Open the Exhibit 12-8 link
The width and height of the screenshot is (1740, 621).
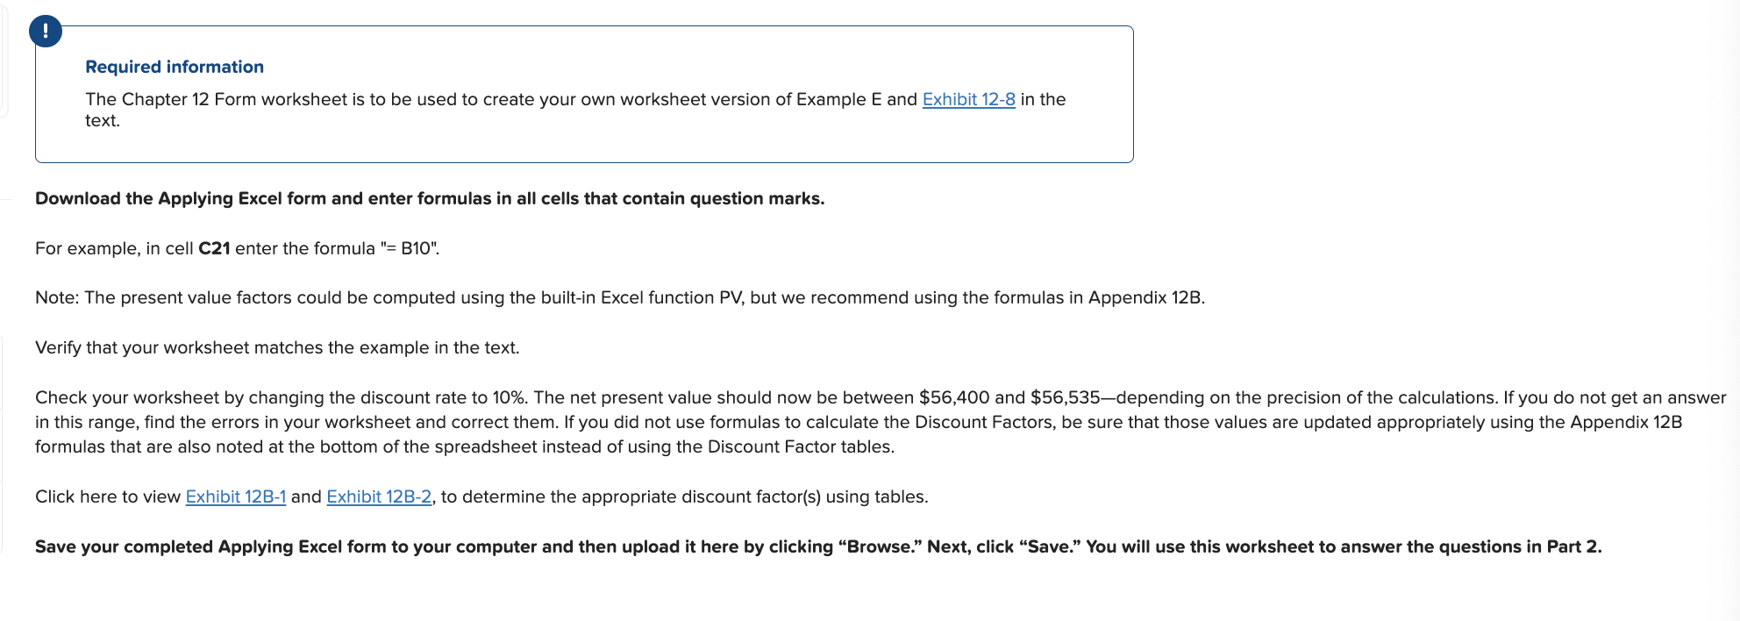[x=968, y=99]
